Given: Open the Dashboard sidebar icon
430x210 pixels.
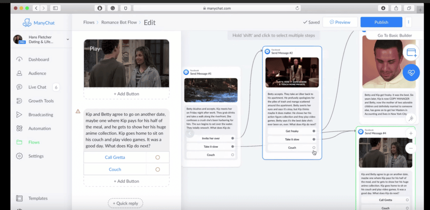Looking at the screenshot, I should (19, 60).
